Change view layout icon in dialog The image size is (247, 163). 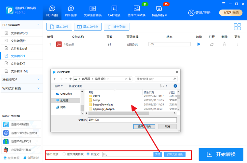tap(162, 86)
